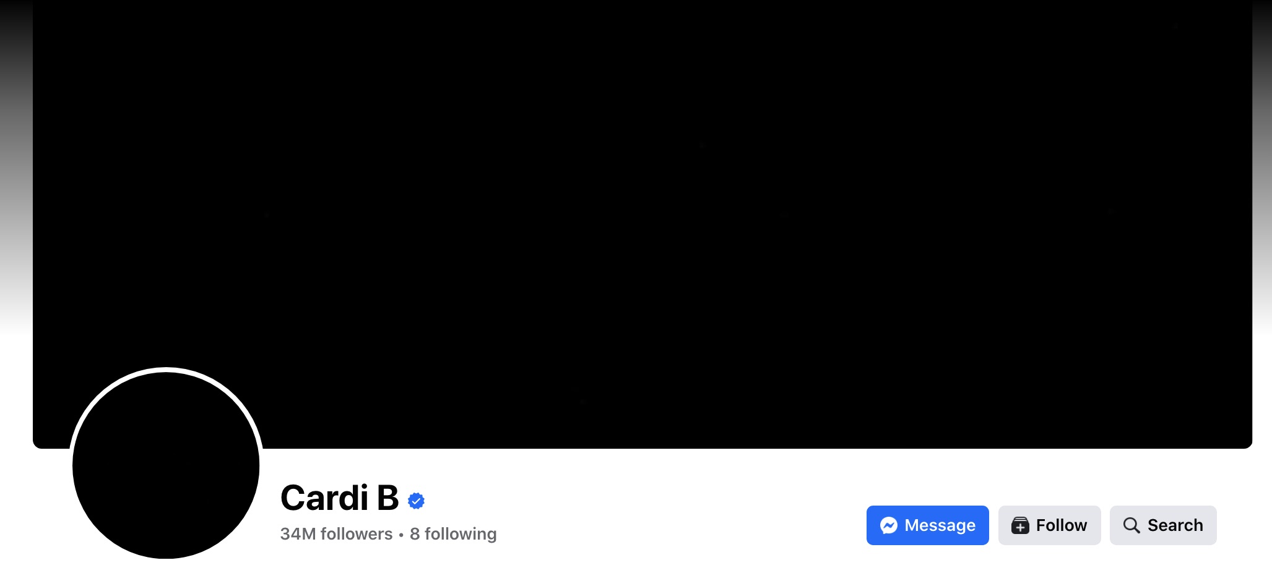1272x581 pixels.
Task: Open the page Search button
Action: [x=1163, y=525]
